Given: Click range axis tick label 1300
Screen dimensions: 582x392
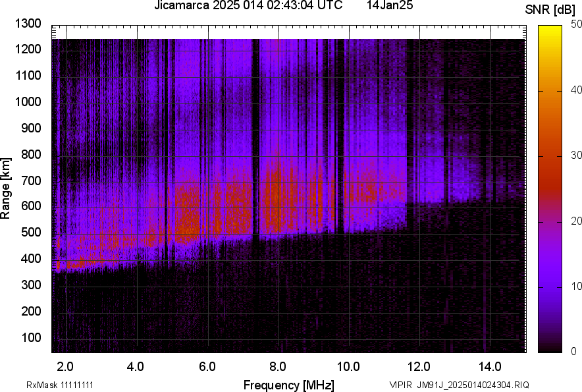Looking at the screenshot, I should (28, 24).
